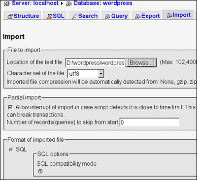Click the Browse button
The width and height of the screenshot is (197, 180).
coord(141,62)
